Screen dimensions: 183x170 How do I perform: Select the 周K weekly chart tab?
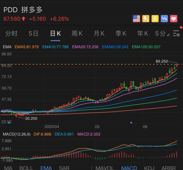click(x=77, y=34)
